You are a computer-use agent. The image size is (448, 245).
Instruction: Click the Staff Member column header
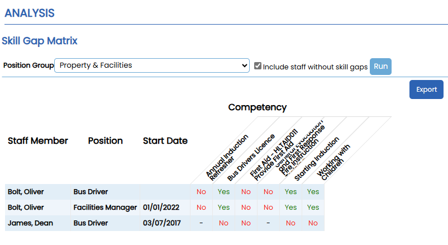pyautogui.click(x=38, y=141)
